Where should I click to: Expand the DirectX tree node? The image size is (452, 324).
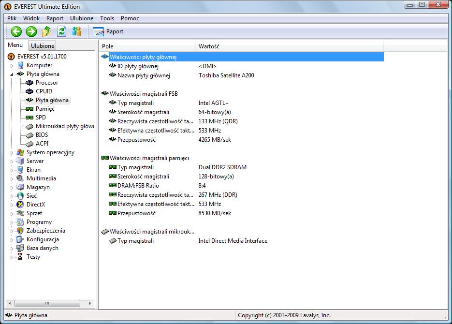(x=12, y=205)
